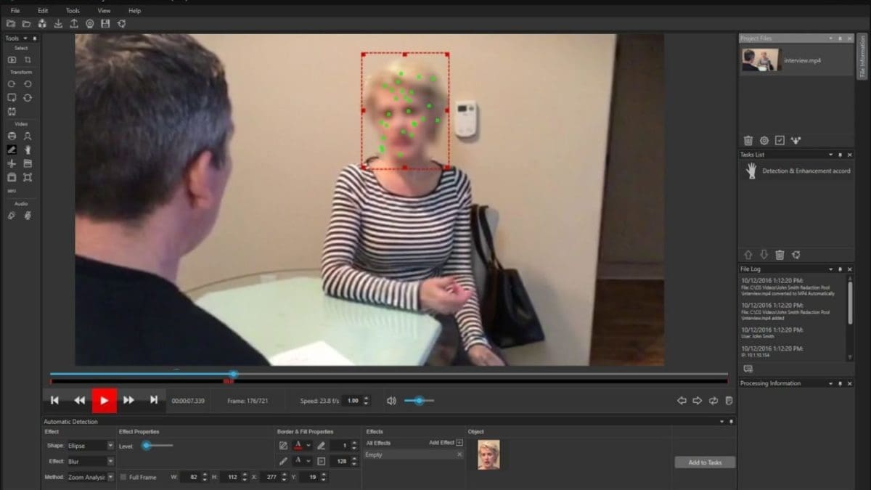Viewport: 871px width, 490px height.
Task: Enable the Full Frame checkbox
Action: 123,477
